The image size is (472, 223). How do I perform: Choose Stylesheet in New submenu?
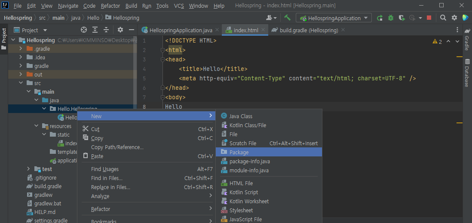tap(269, 211)
